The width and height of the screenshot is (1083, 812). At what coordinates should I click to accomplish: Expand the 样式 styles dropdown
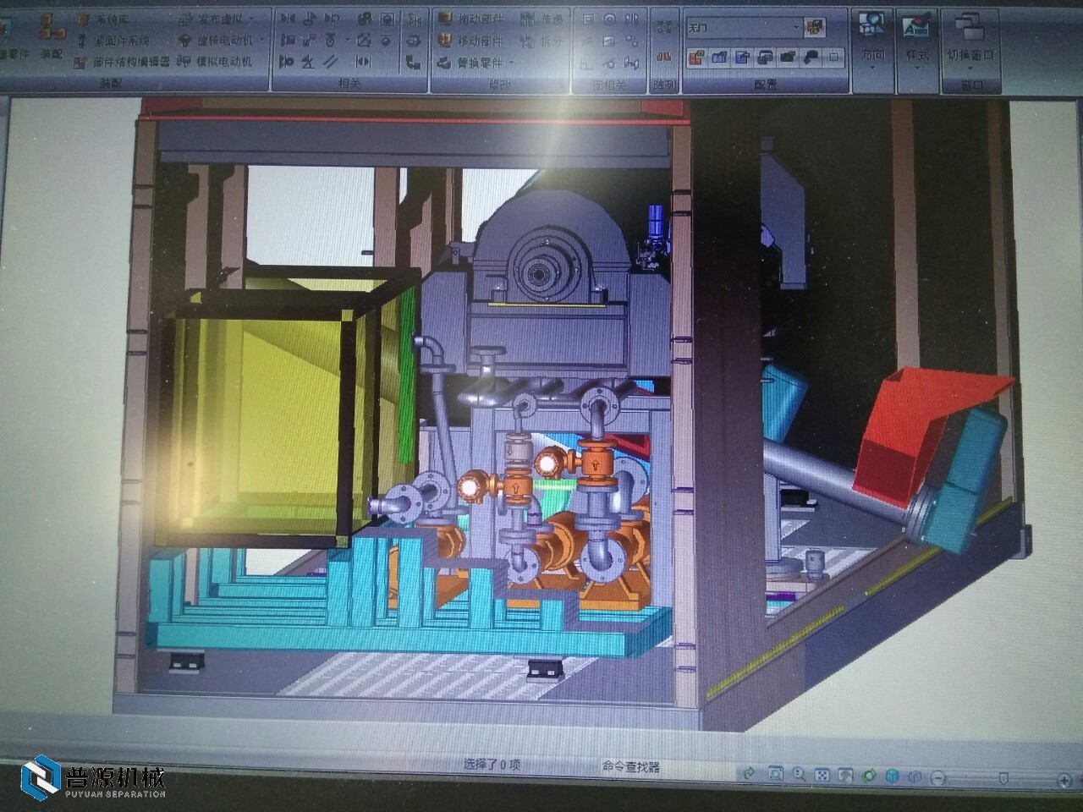pos(916,66)
